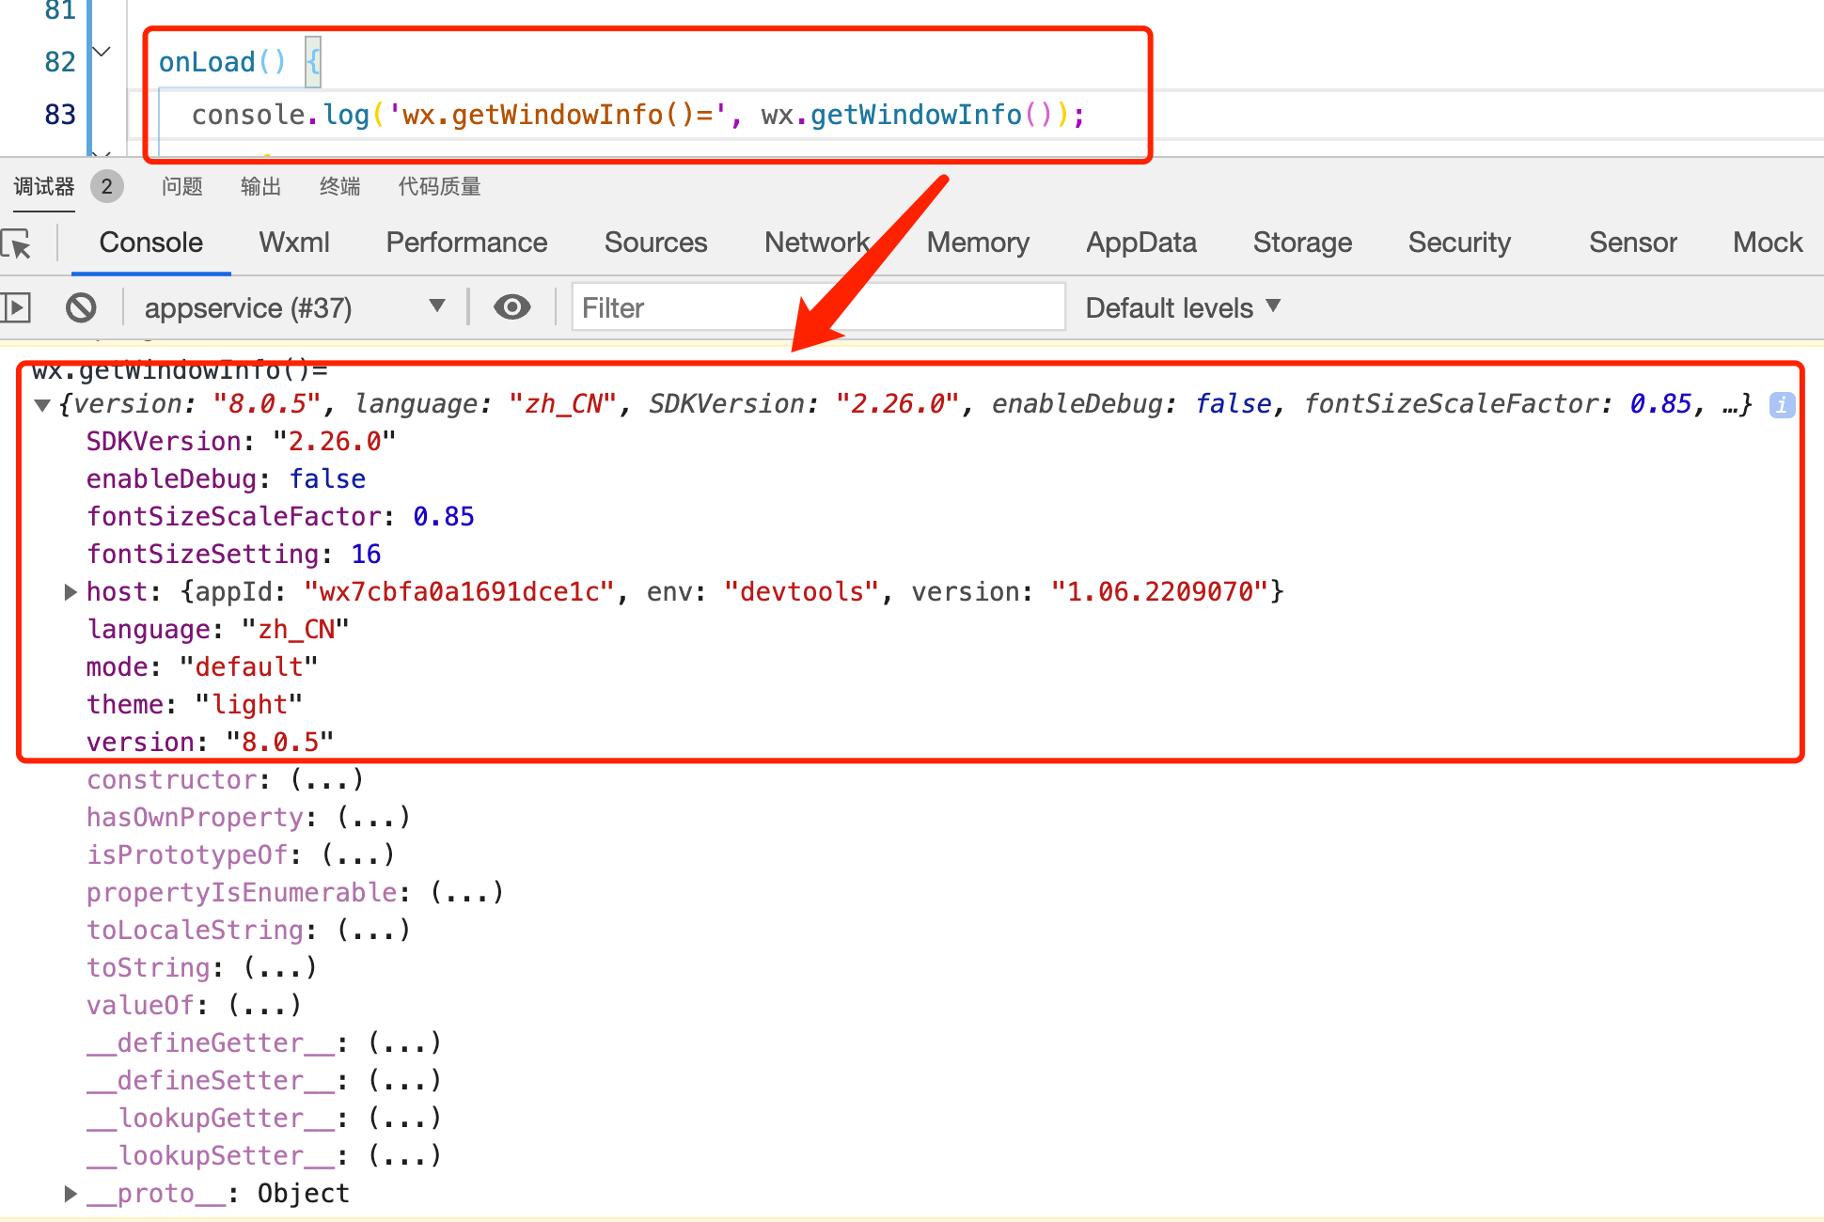Expand the __proto__ Object entry
1824x1222 pixels.
pos(71,1194)
